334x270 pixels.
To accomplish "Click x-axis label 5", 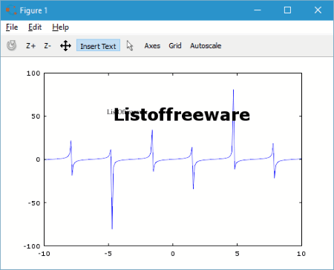I will point(237,254).
